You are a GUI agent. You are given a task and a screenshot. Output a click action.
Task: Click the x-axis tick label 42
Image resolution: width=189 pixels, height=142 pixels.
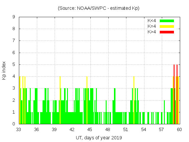(72, 130)
